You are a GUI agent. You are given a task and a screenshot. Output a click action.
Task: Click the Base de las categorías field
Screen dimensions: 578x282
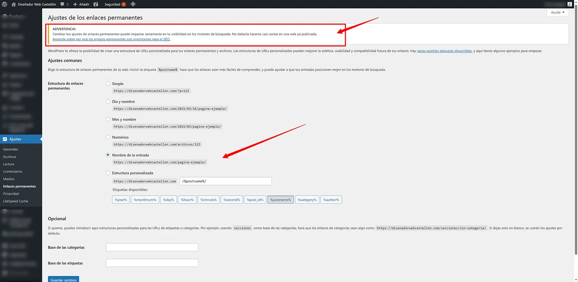click(x=151, y=247)
